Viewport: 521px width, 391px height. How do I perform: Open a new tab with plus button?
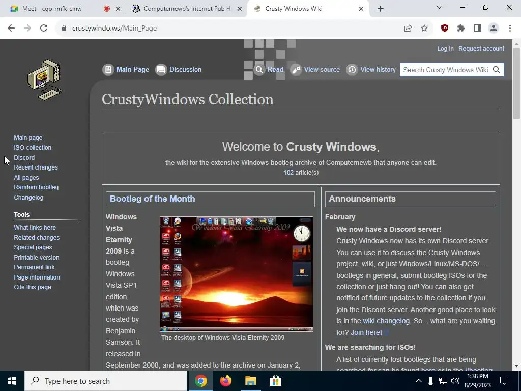pyautogui.click(x=381, y=9)
